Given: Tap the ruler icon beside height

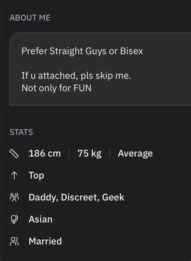Looking at the screenshot, I should [x=14, y=153].
